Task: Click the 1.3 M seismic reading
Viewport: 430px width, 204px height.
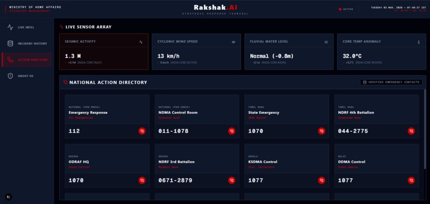Action: click(73, 56)
